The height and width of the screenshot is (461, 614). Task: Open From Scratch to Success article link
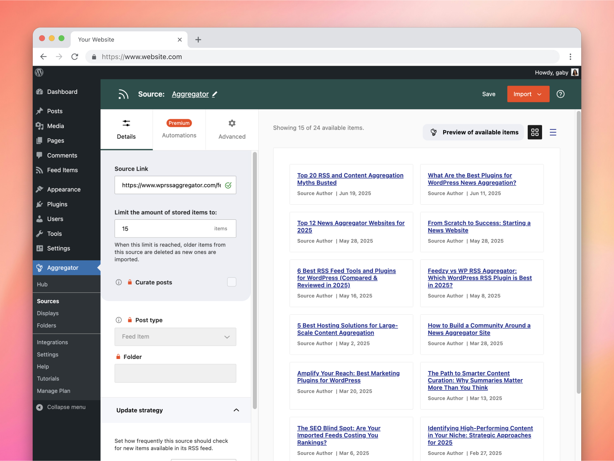tap(479, 227)
